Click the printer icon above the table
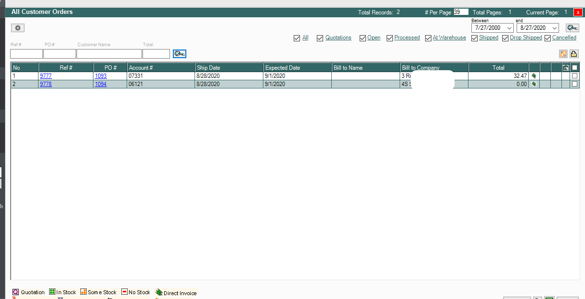 (x=574, y=54)
